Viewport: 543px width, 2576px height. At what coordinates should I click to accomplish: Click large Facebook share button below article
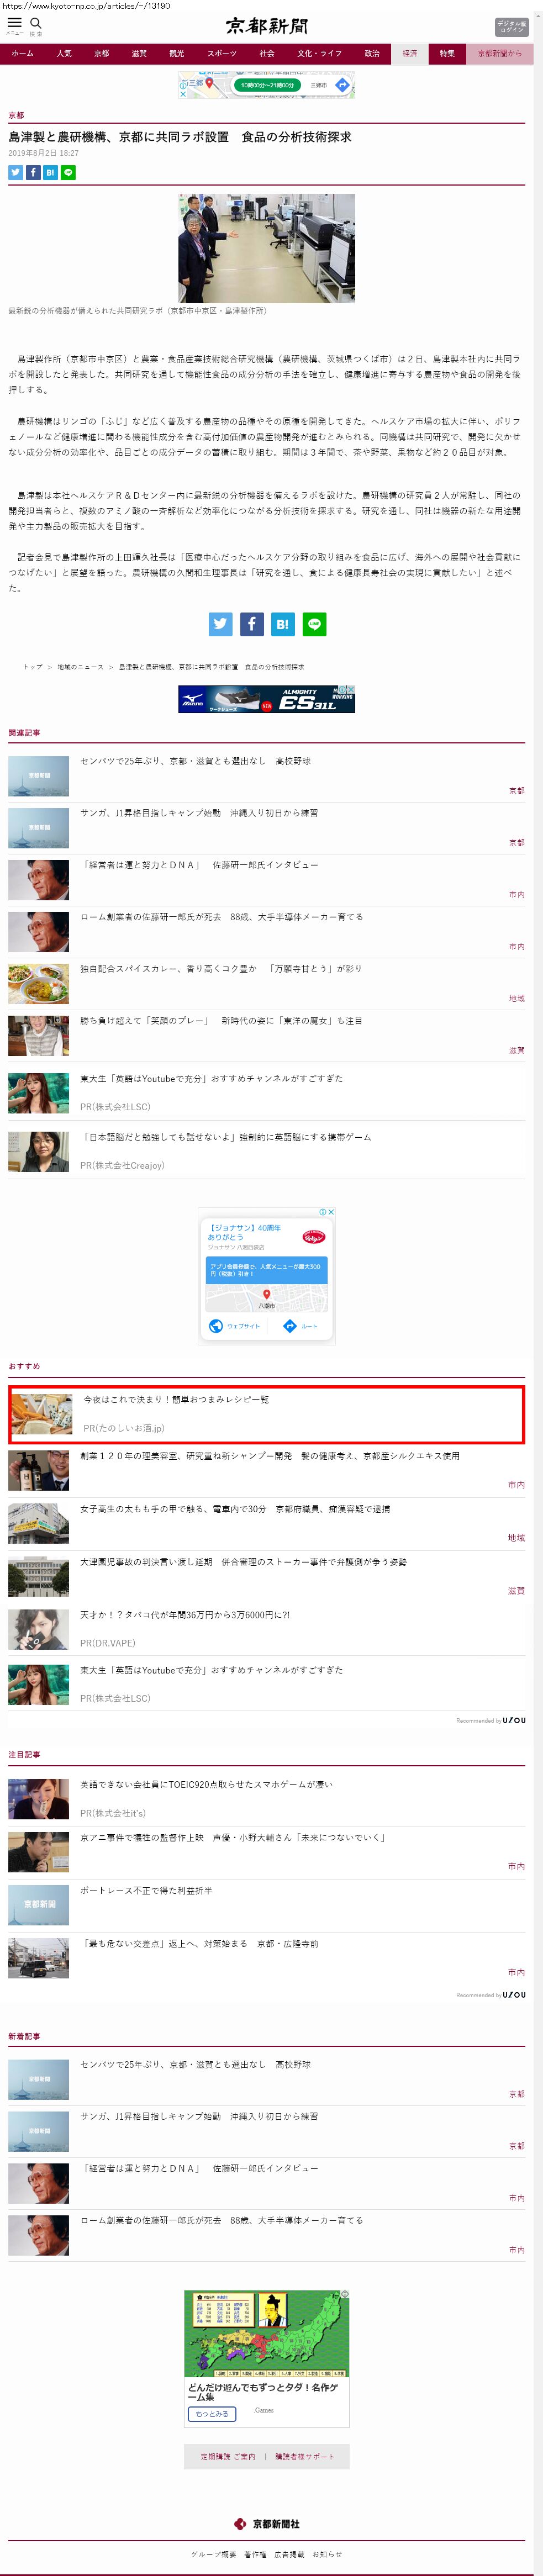(x=251, y=624)
